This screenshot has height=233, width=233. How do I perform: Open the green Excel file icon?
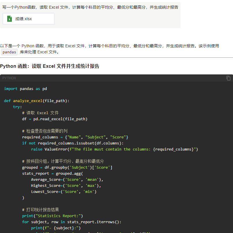[x=10, y=19]
